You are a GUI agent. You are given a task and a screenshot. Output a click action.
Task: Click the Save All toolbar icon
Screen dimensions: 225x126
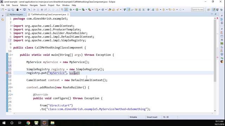(x=13, y=9)
